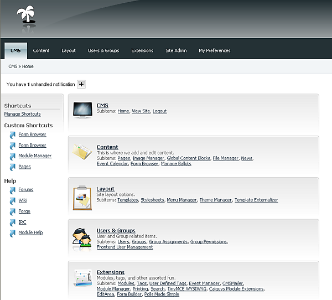Open the Content menu tab
332x300 pixels.
pos(41,50)
